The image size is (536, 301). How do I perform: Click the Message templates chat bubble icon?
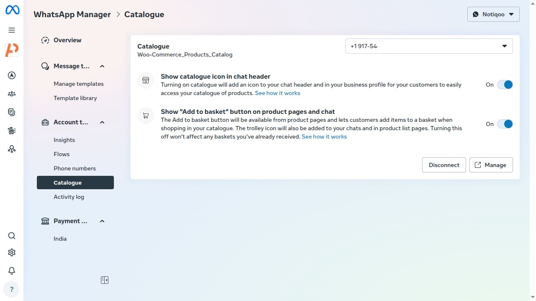tap(45, 66)
